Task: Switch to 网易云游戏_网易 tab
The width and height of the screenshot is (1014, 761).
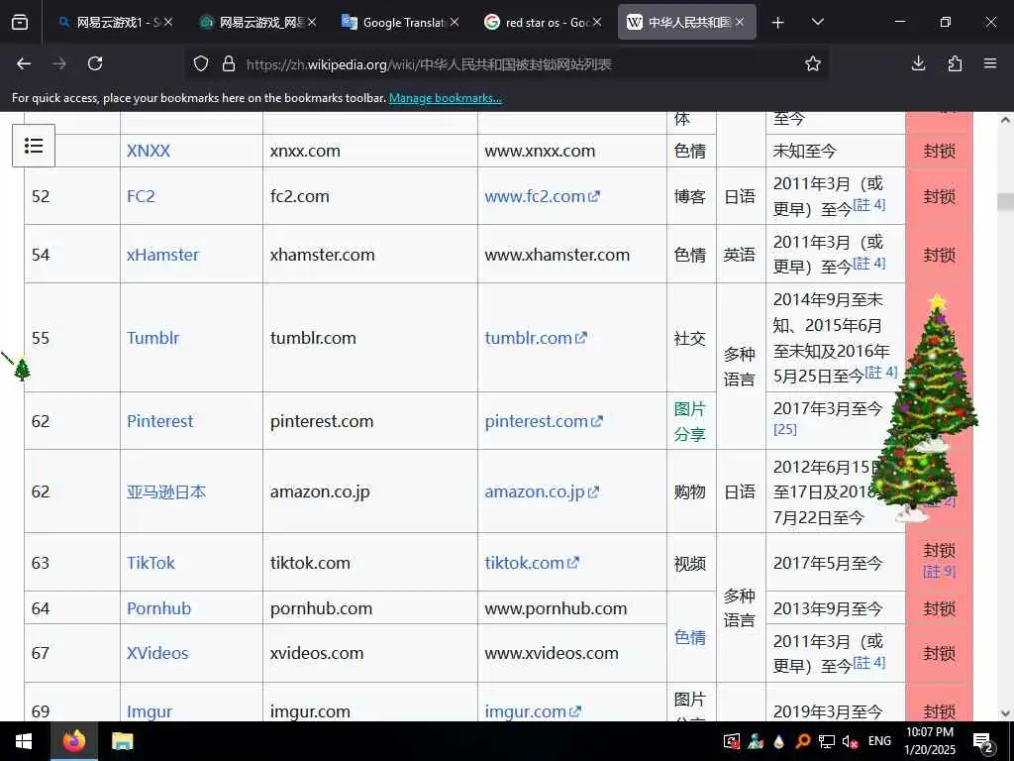Action: (x=256, y=22)
